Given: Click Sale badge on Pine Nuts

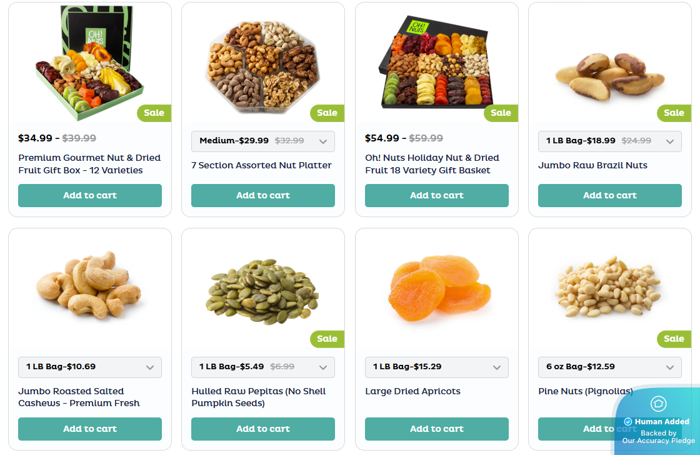Looking at the screenshot, I should (x=673, y=339).
